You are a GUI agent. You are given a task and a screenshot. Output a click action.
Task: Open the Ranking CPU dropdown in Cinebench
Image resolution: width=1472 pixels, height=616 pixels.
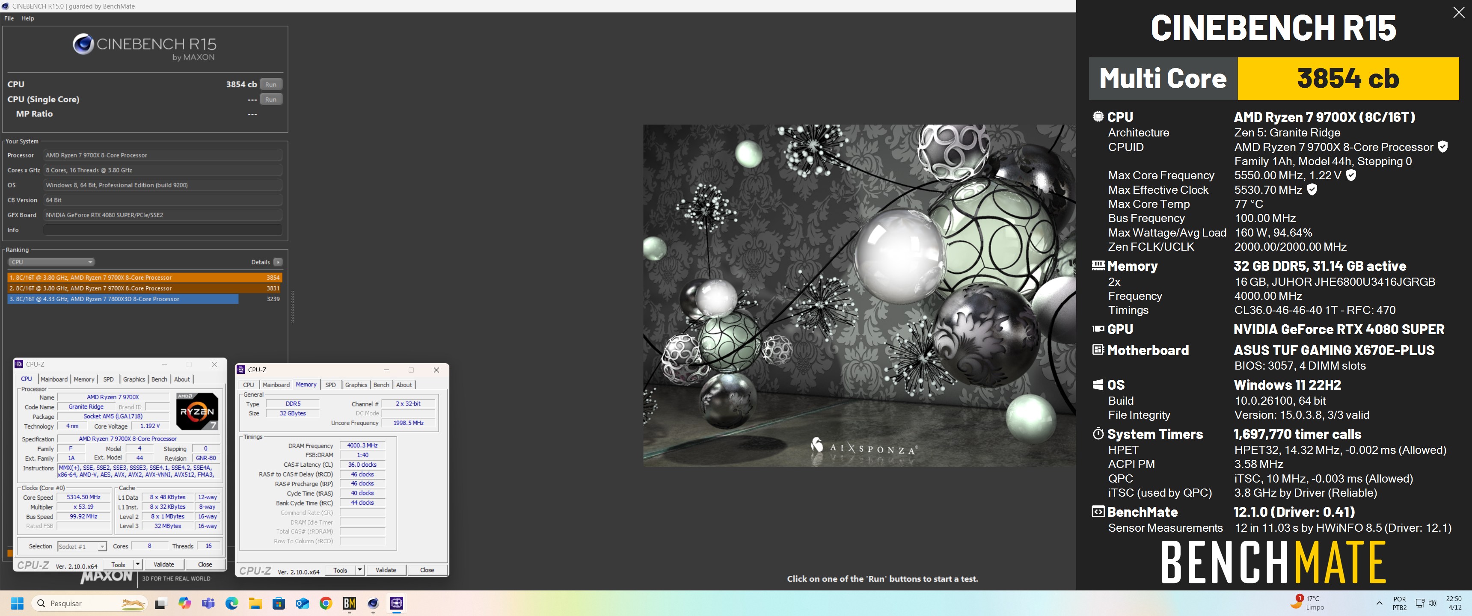[x=51, y=262]
